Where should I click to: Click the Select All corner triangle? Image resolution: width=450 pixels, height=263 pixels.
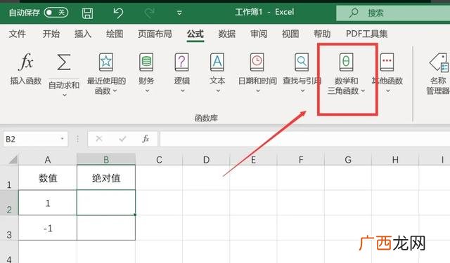[x=13, y=159]
